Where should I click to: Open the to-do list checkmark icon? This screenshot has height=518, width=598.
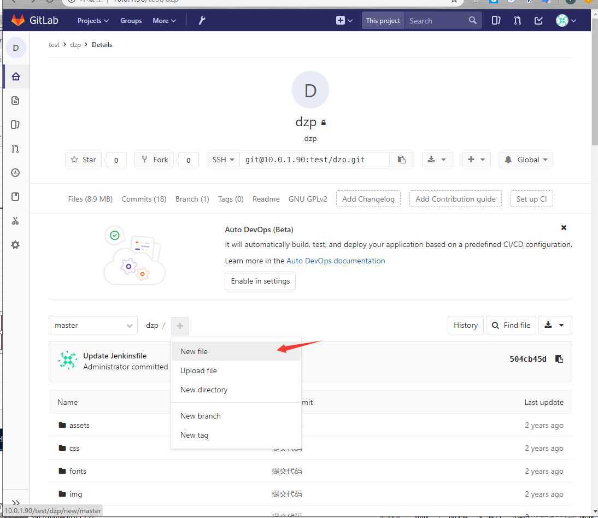[x=538, y=21]
